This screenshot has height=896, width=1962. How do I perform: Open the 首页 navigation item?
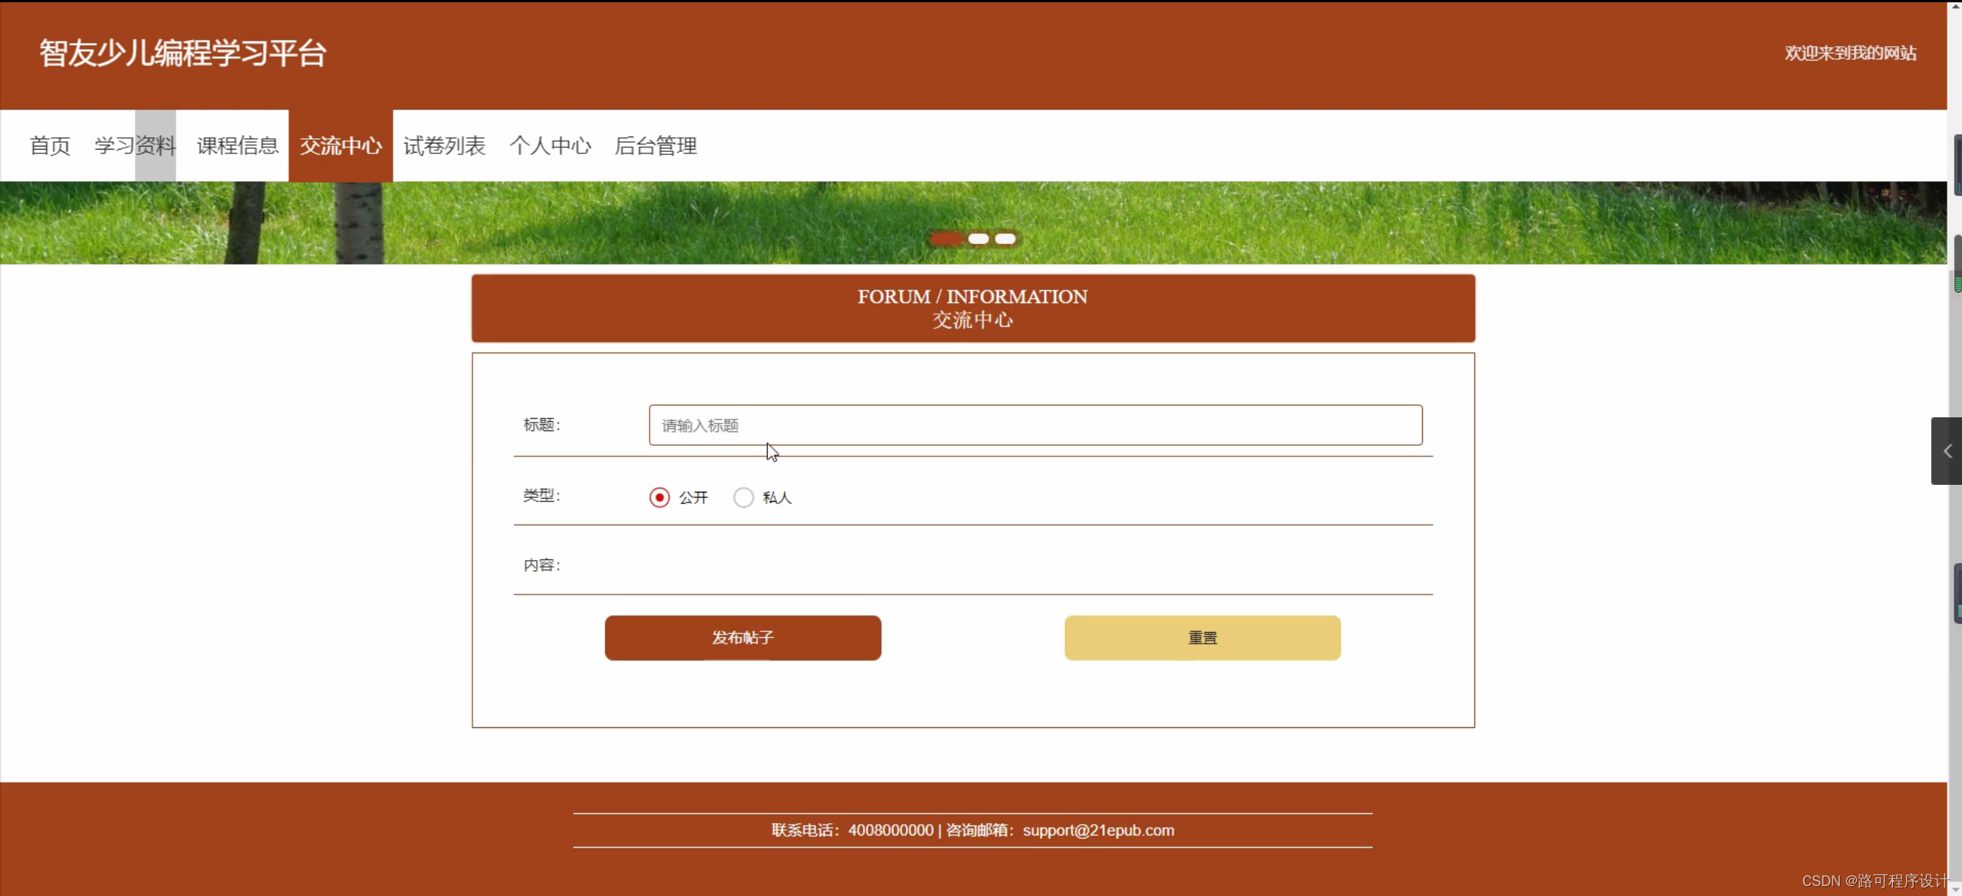(x=49, y=145)
